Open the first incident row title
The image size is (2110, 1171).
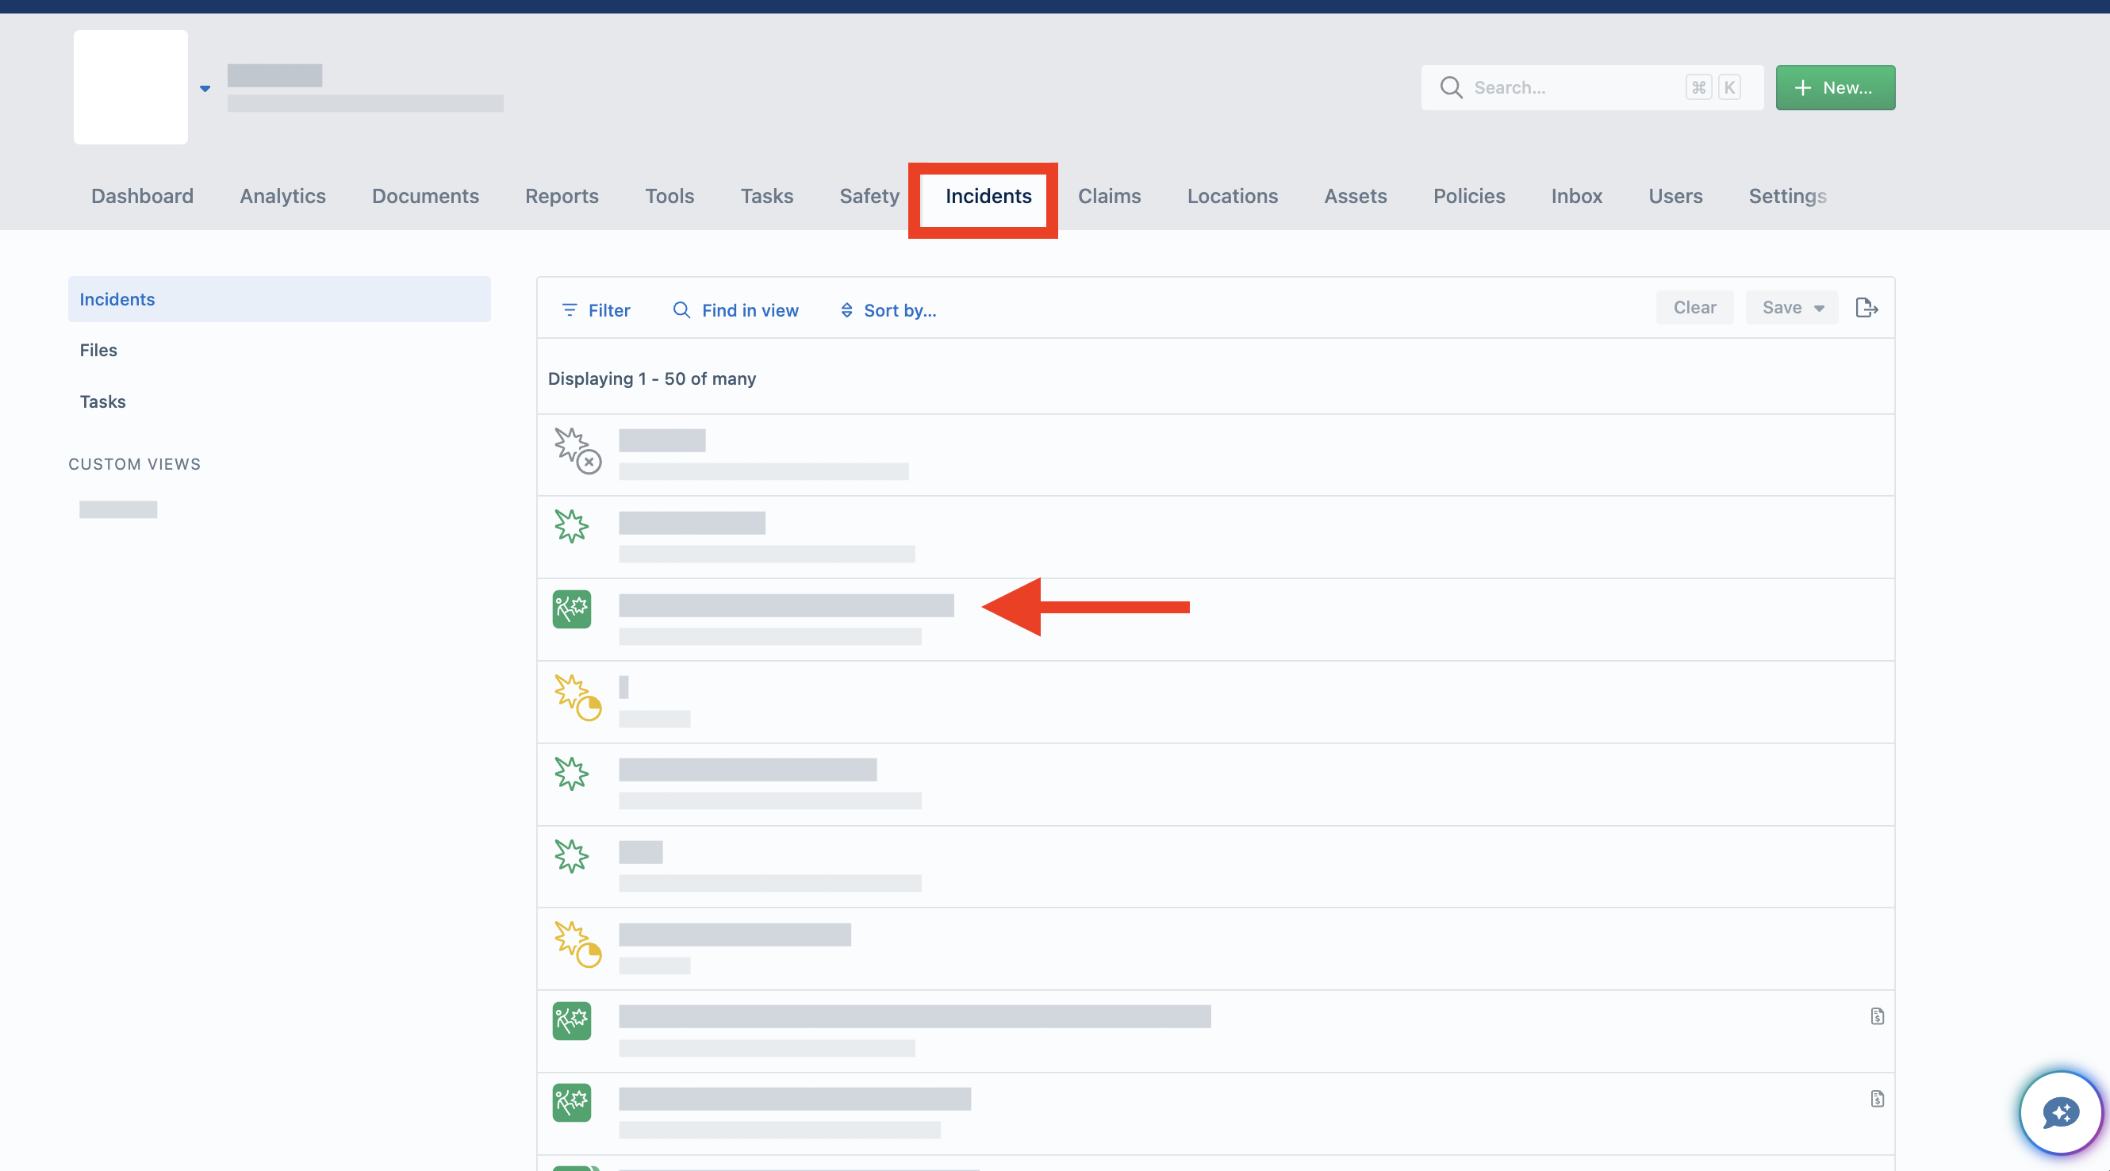[x=662, y=440]
